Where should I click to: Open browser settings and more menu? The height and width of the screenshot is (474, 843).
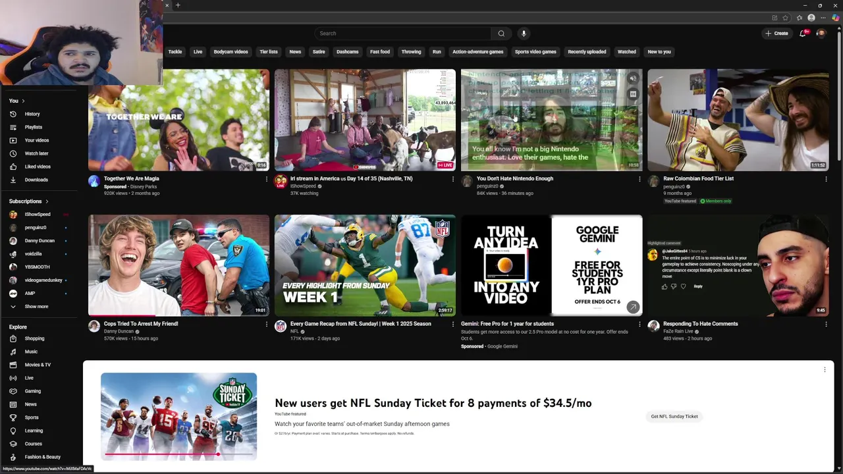point(823,18)
